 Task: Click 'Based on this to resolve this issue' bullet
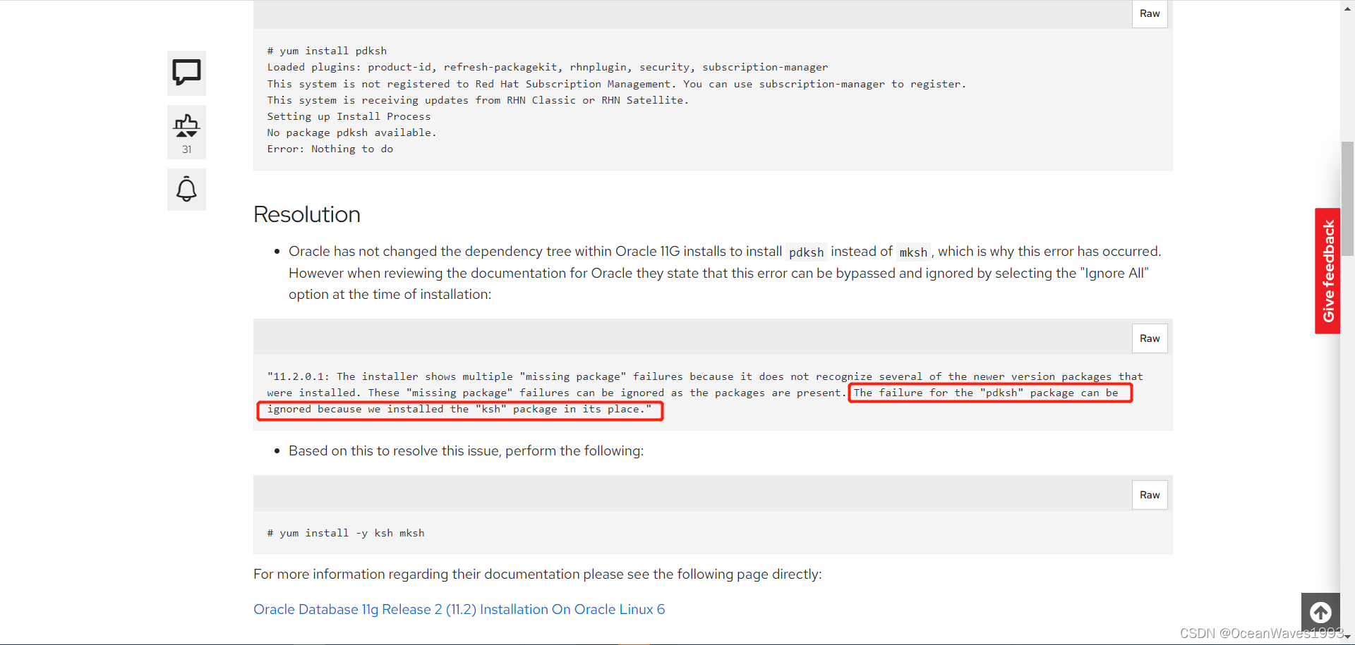(x=466, y=450)
